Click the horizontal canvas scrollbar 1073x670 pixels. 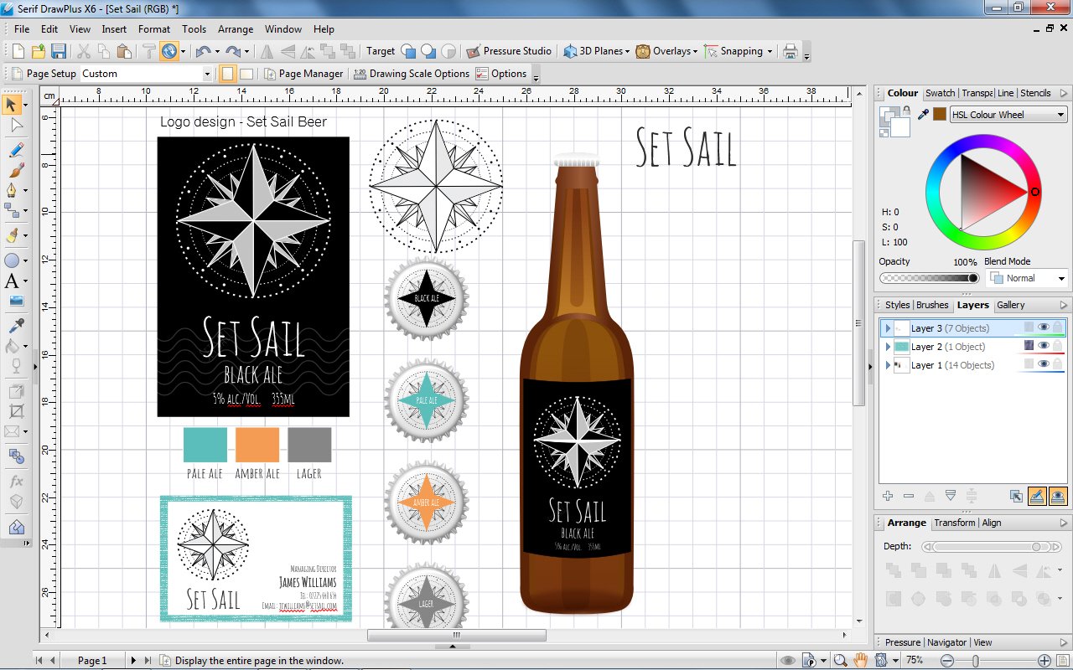point(455,636)
